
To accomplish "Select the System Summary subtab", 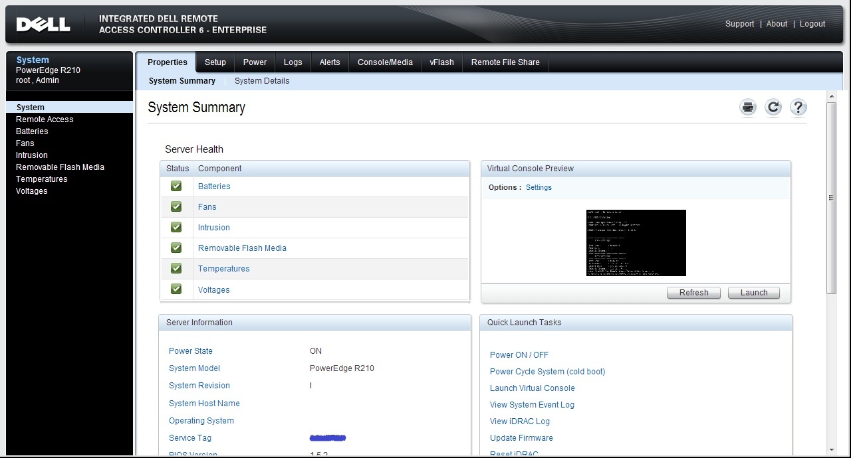I will pos(182,81).
